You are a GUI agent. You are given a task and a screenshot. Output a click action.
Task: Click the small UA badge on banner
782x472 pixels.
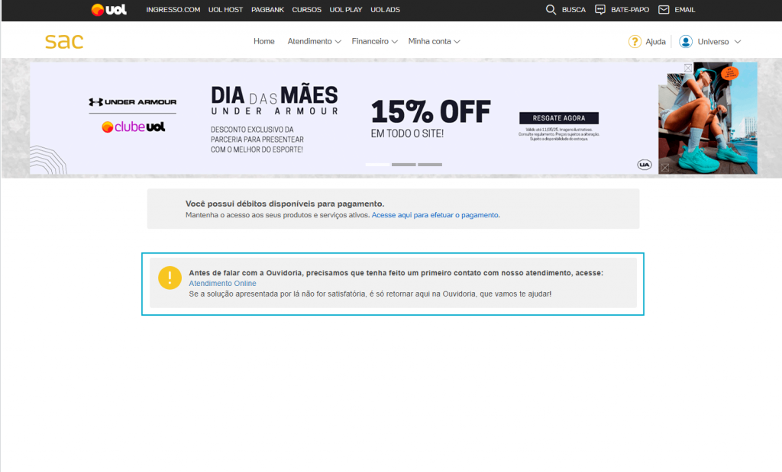click(645, 164)
